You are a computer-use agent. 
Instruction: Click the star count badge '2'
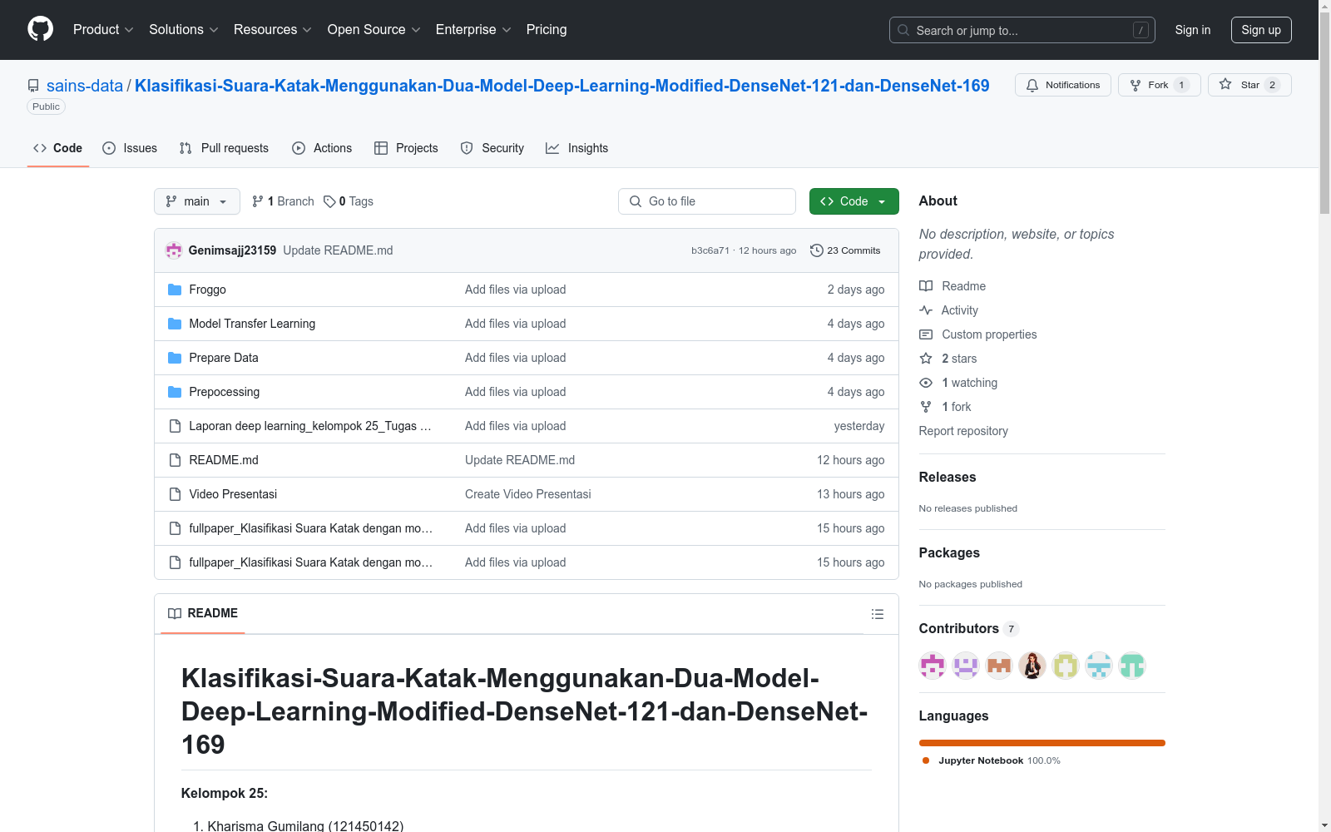(1272, 85)
